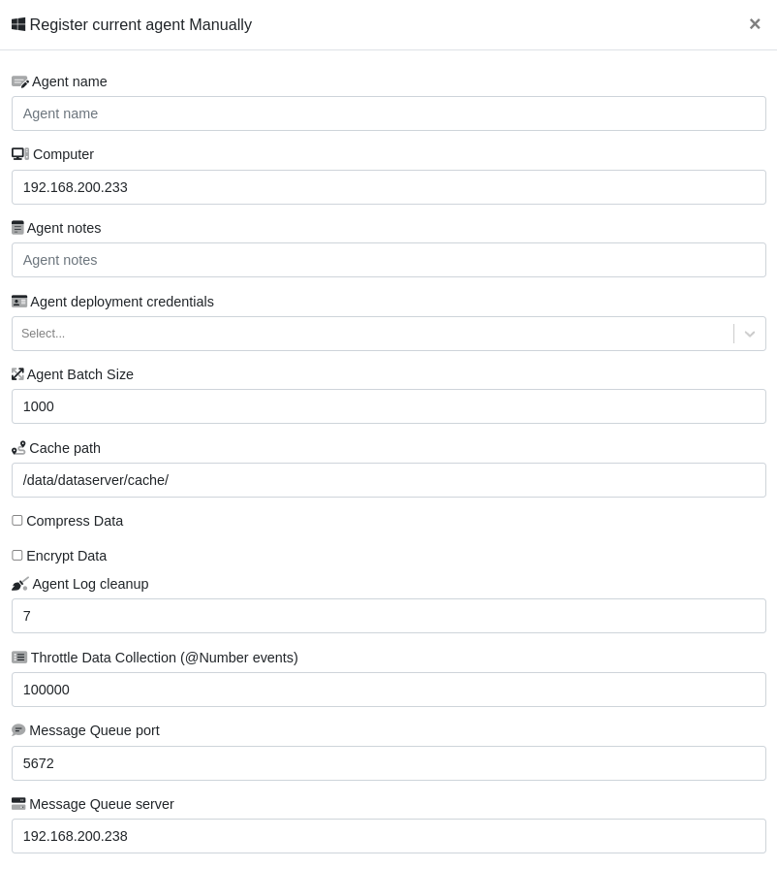Click the Agent Batch Size resize icon
Viewport: 777px width, 869px height.
pyautogui.click(x=17, y=374)
